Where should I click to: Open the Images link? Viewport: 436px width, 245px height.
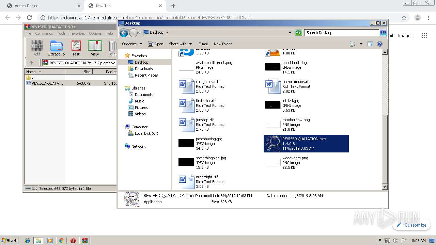(x=405, y=35)
